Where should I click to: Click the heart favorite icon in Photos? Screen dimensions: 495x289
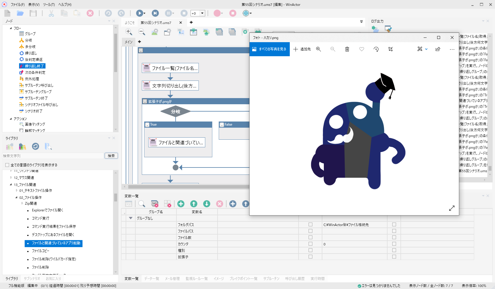point(362,49)
